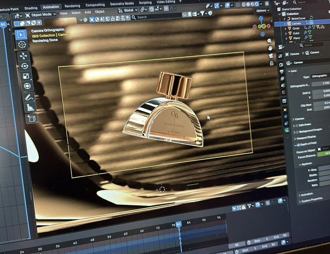
Task: Open the Output properties tab icon
Action: point(282,72)
